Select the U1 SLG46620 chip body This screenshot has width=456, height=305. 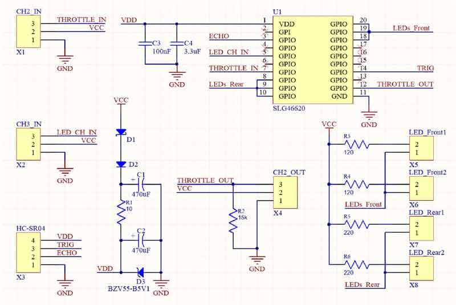pyautogui.click(x=313, y=60)
